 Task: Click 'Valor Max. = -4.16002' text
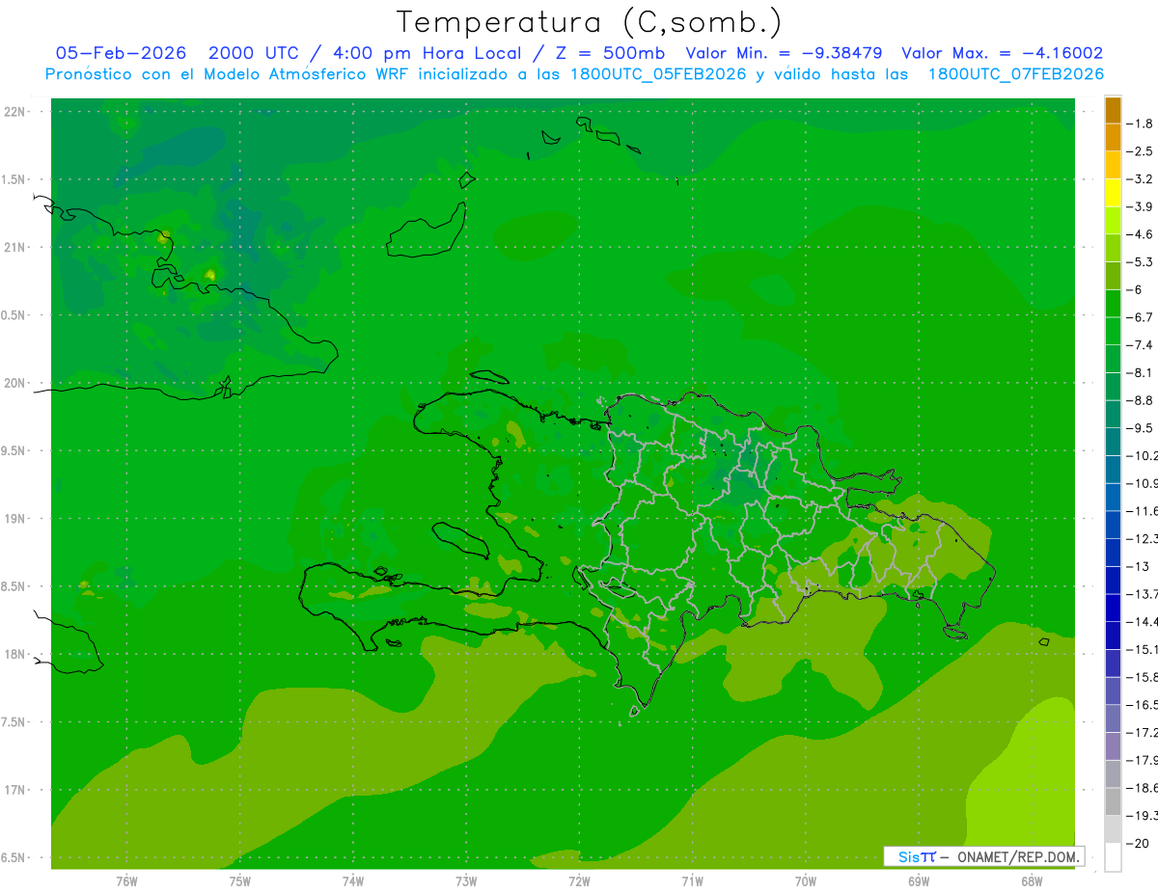point(1002,53)
